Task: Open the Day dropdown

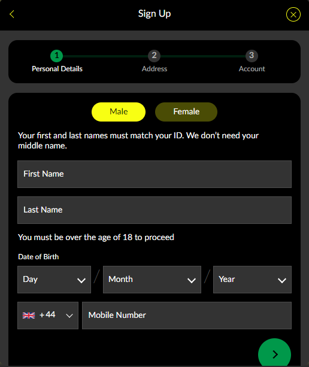Action: coord(54,280)
